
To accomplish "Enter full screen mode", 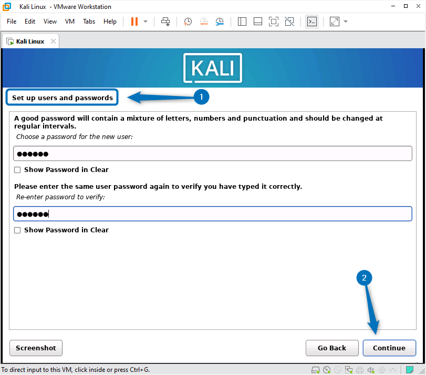I will tap(274, 22).
